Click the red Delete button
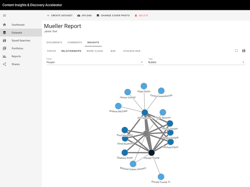The image size is (250, 187). click(141, 16)
